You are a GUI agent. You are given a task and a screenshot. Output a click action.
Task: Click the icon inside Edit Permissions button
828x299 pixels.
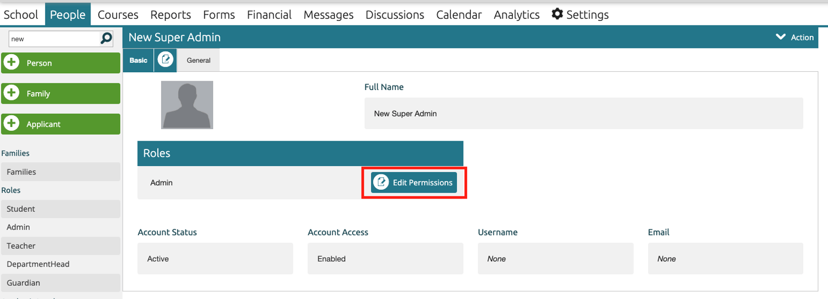coord(381,183)
